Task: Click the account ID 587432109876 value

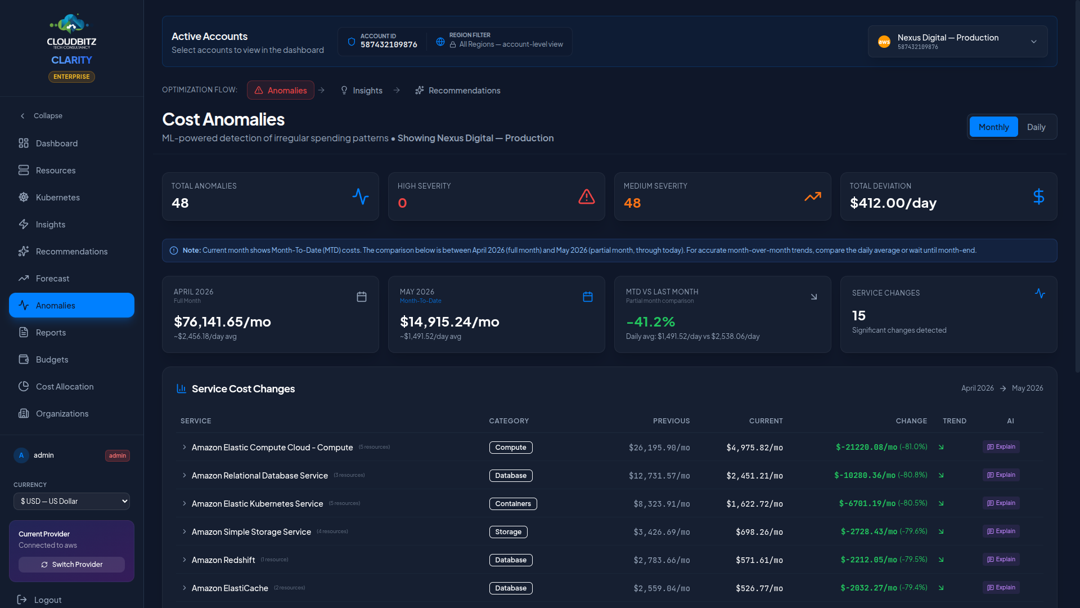Action: click(389, 45)
